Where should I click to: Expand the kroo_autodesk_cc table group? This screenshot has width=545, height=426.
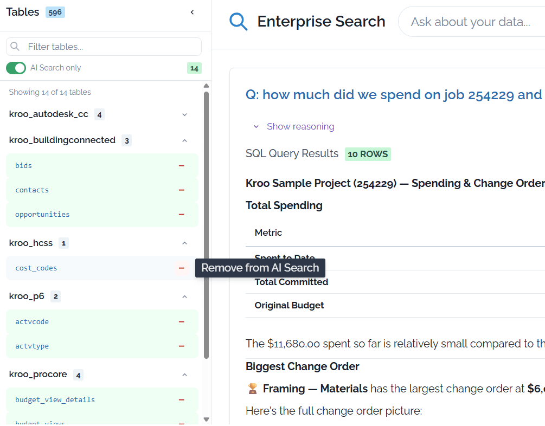[x=184, y=114]
